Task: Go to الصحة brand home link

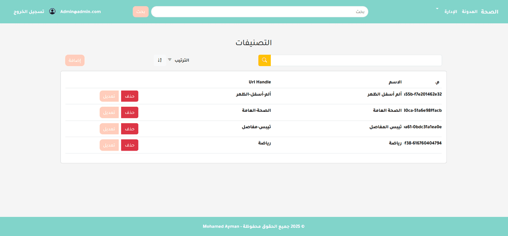Action: pos(490,11)
